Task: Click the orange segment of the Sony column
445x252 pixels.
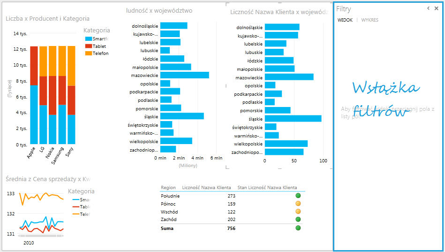Action: [x=71, y=66]
